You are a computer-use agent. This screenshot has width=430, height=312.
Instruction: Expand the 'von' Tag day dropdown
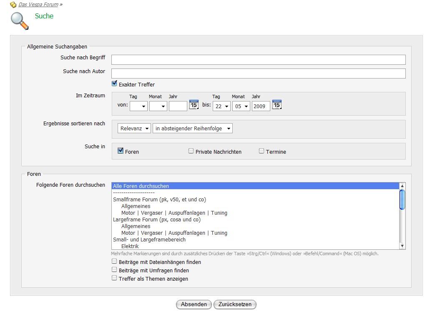[138, 107]
